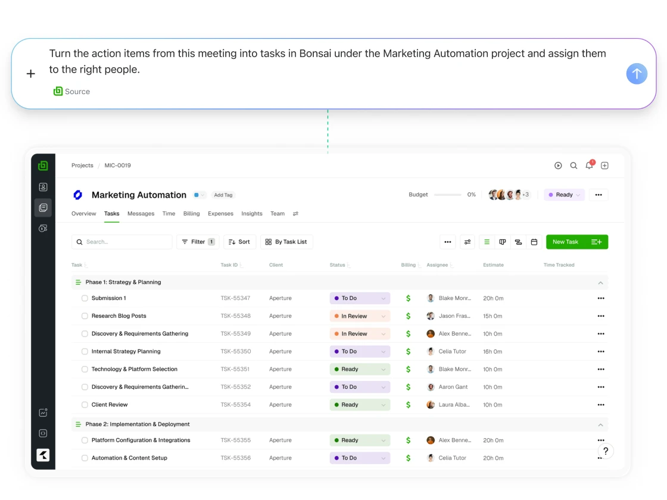The width and height of the screenshot is (667, 500).
Task: Click the Marketing Automation project color icon
Action: (78, 195)
